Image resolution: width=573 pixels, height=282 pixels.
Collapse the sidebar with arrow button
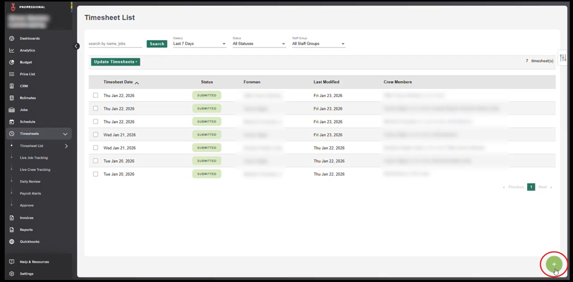pos(77,46)
